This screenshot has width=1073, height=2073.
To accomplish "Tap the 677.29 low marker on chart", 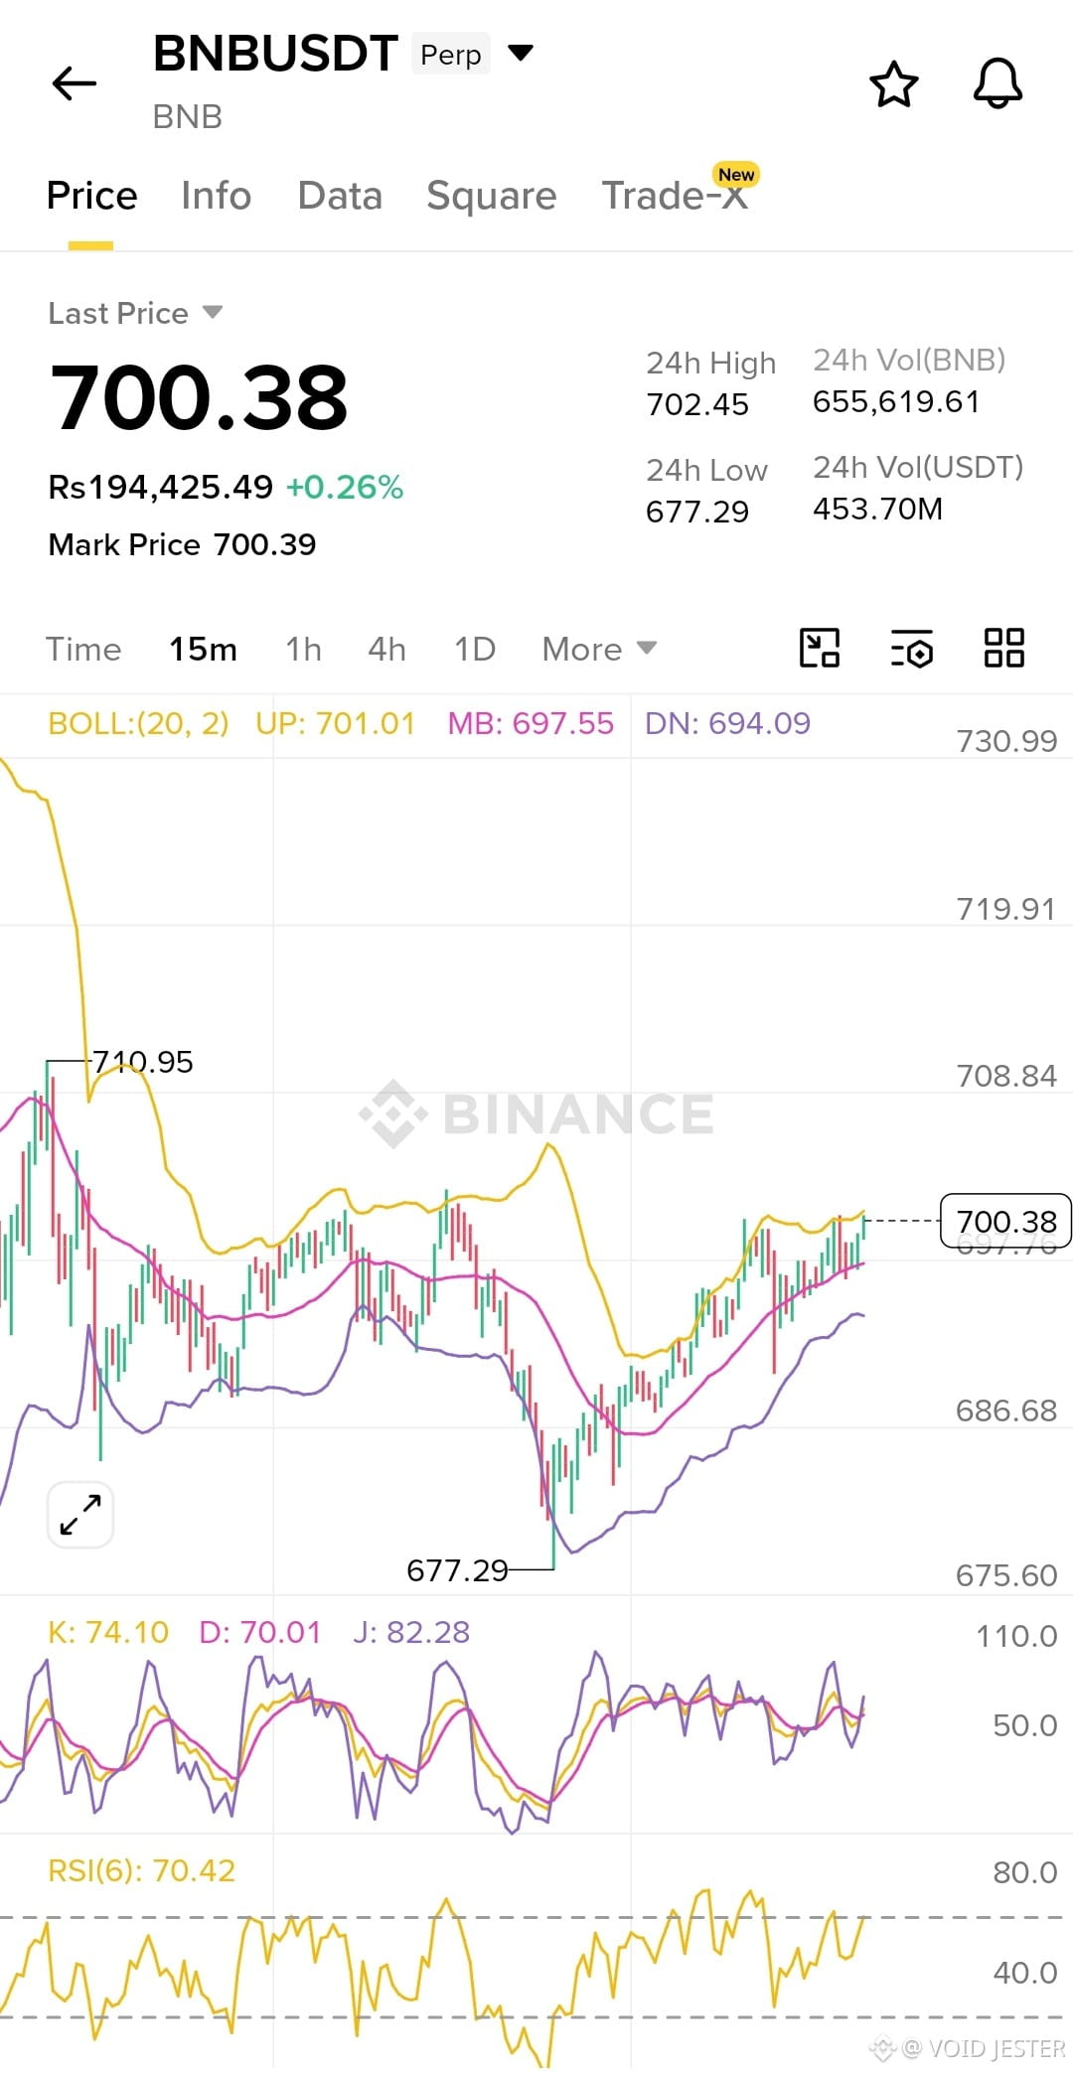I will pos(457,1570).
